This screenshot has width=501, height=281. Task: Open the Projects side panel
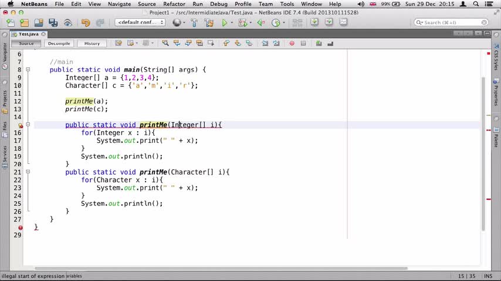tap(5, 102)
